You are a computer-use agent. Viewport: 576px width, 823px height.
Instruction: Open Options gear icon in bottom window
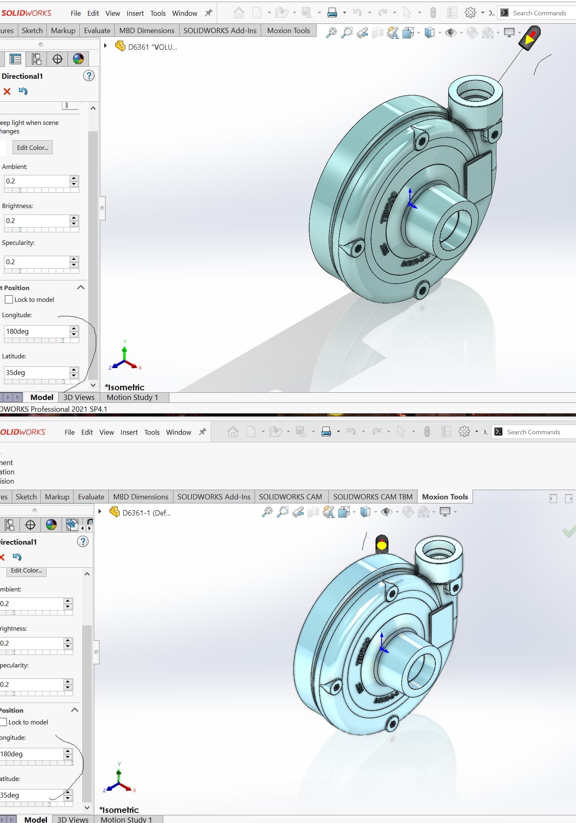pos(464,432)
